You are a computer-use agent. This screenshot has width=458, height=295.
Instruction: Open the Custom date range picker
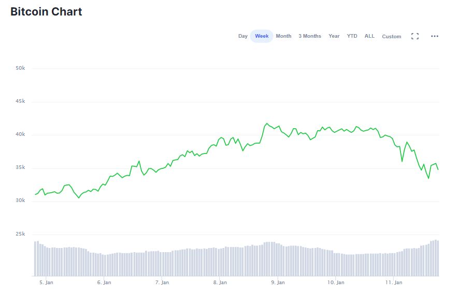coord(391,36)
